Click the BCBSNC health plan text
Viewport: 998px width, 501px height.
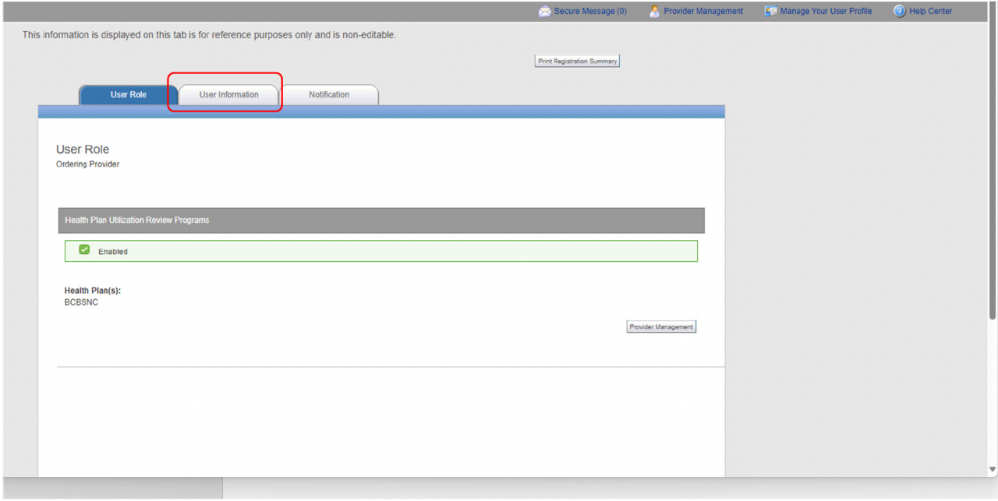coord(81,302)
